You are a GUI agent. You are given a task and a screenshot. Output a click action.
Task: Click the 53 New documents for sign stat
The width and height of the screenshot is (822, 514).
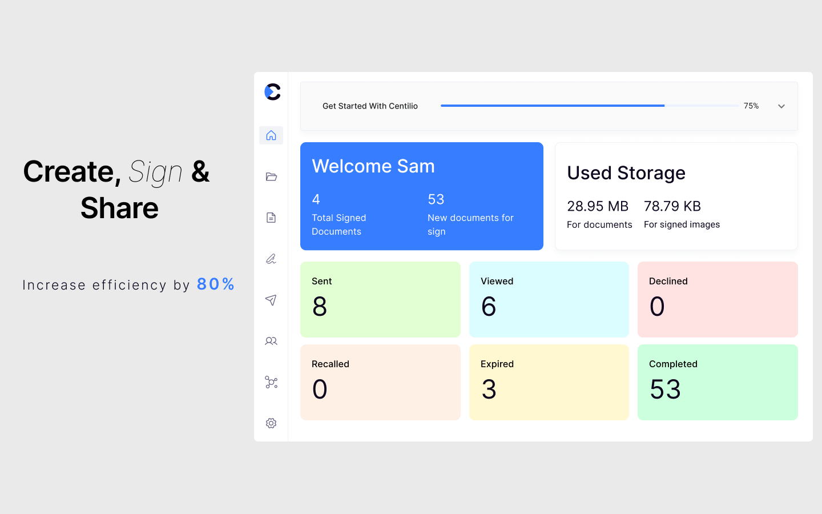[x=471, y=215]
